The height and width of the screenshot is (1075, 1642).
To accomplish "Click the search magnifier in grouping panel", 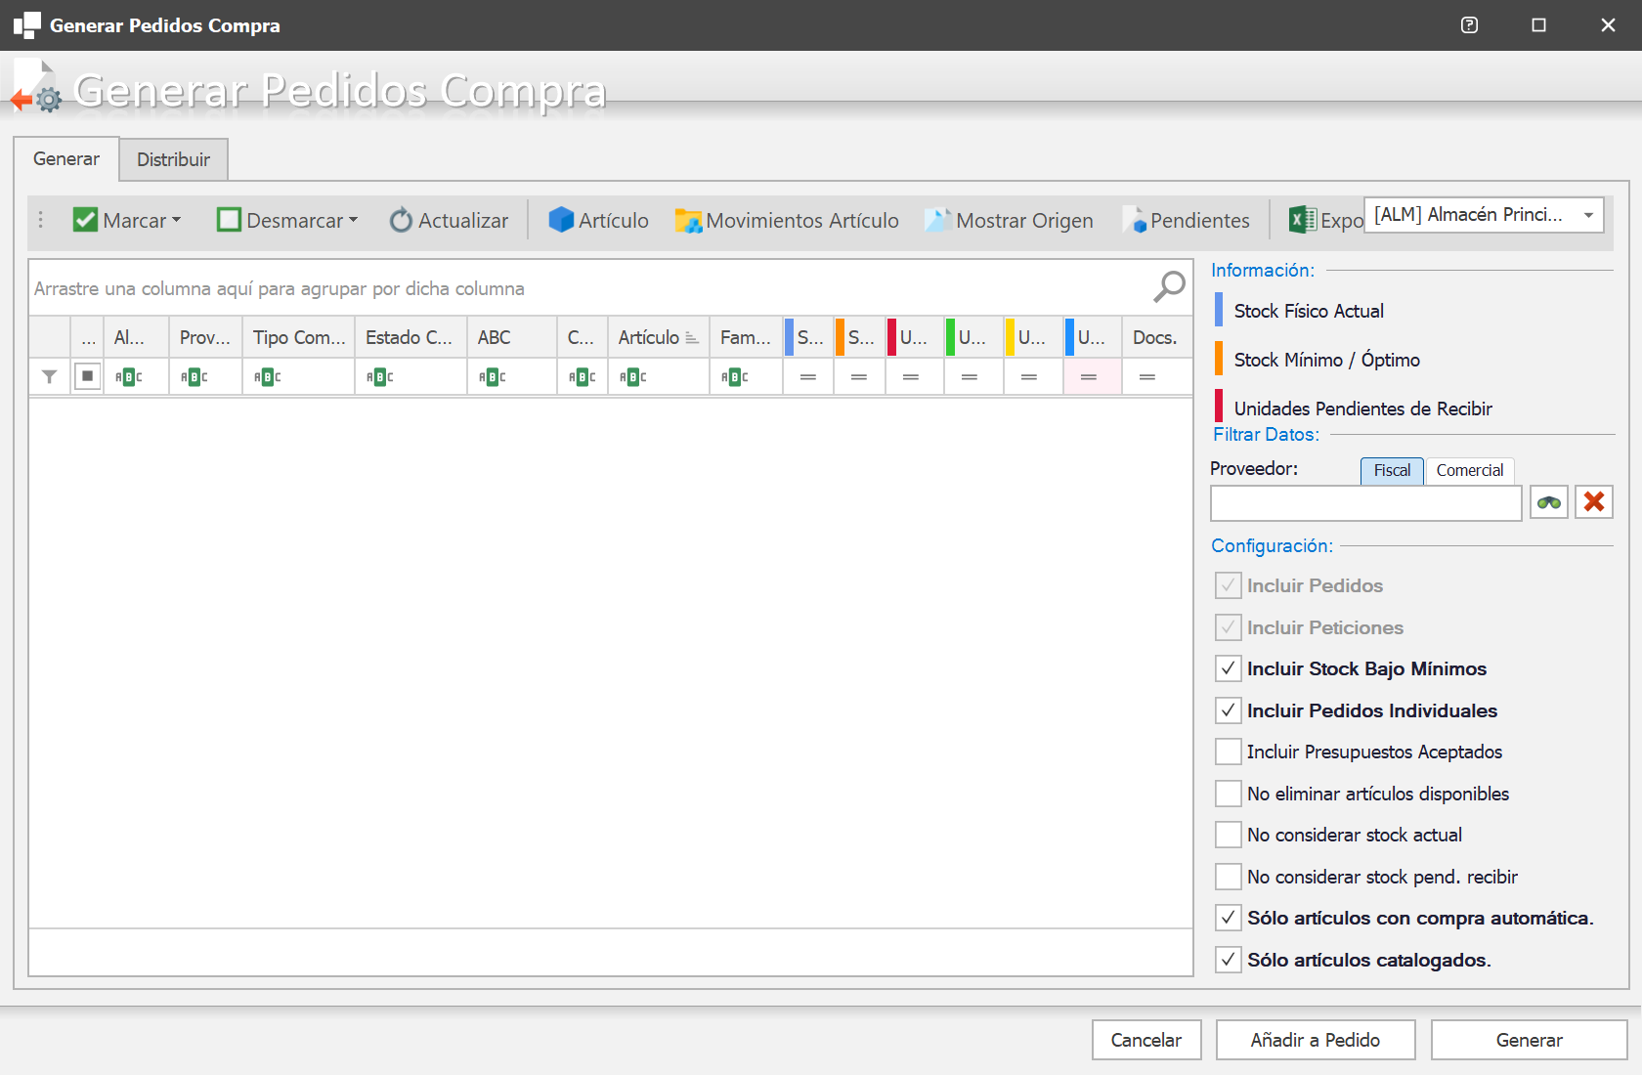I will [x=1169, y=287].
